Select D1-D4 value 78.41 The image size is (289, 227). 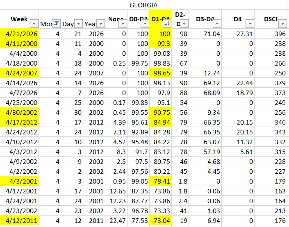[161, 181]
